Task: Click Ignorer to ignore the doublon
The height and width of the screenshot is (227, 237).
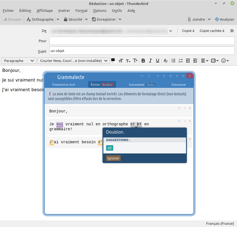Action: [x=113, y=158]
